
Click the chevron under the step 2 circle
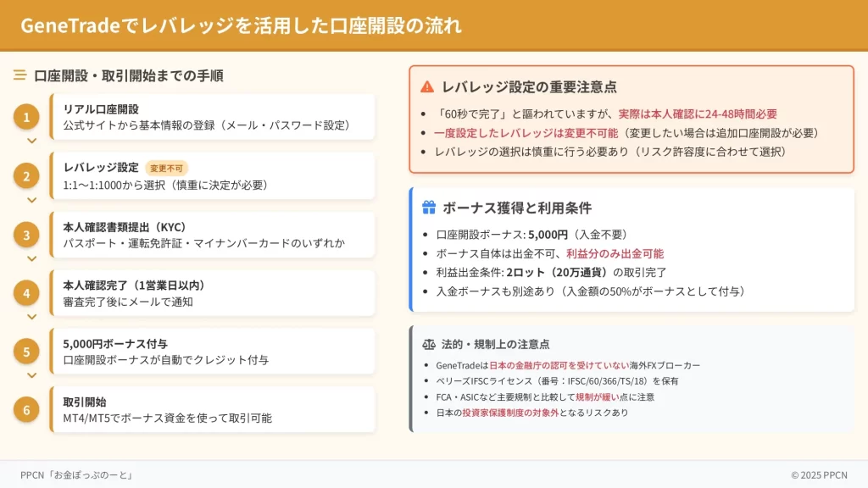click(x=32, y=200)
